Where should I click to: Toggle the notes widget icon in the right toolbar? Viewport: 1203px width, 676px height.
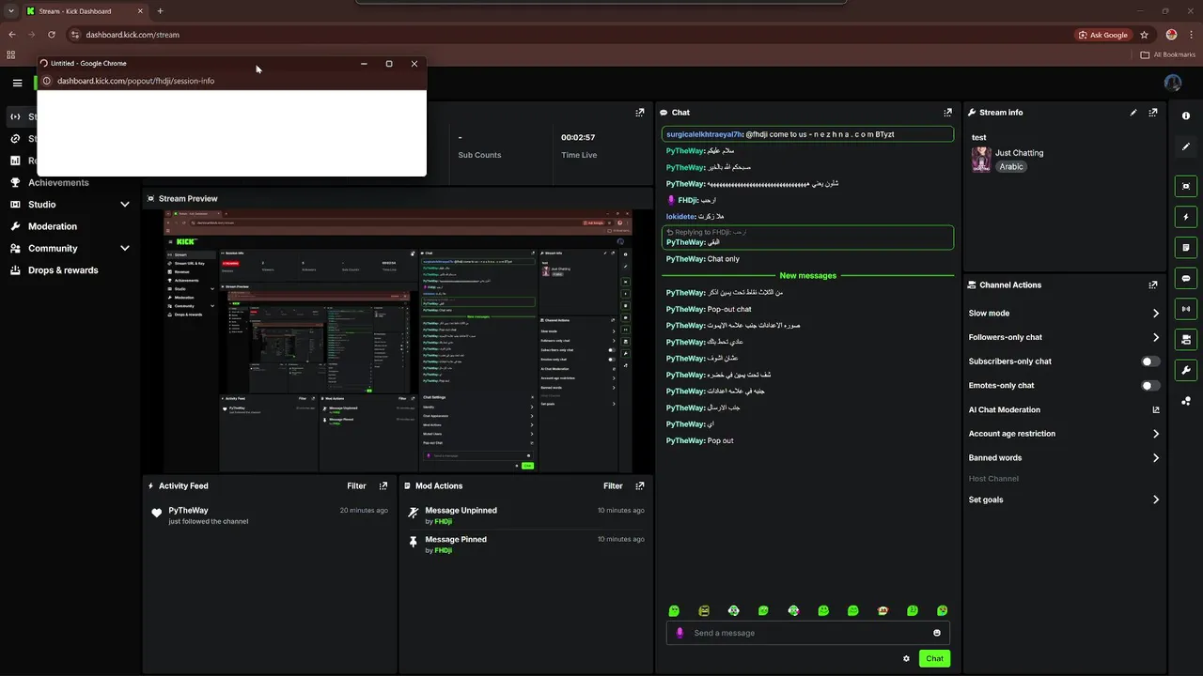1186,248
